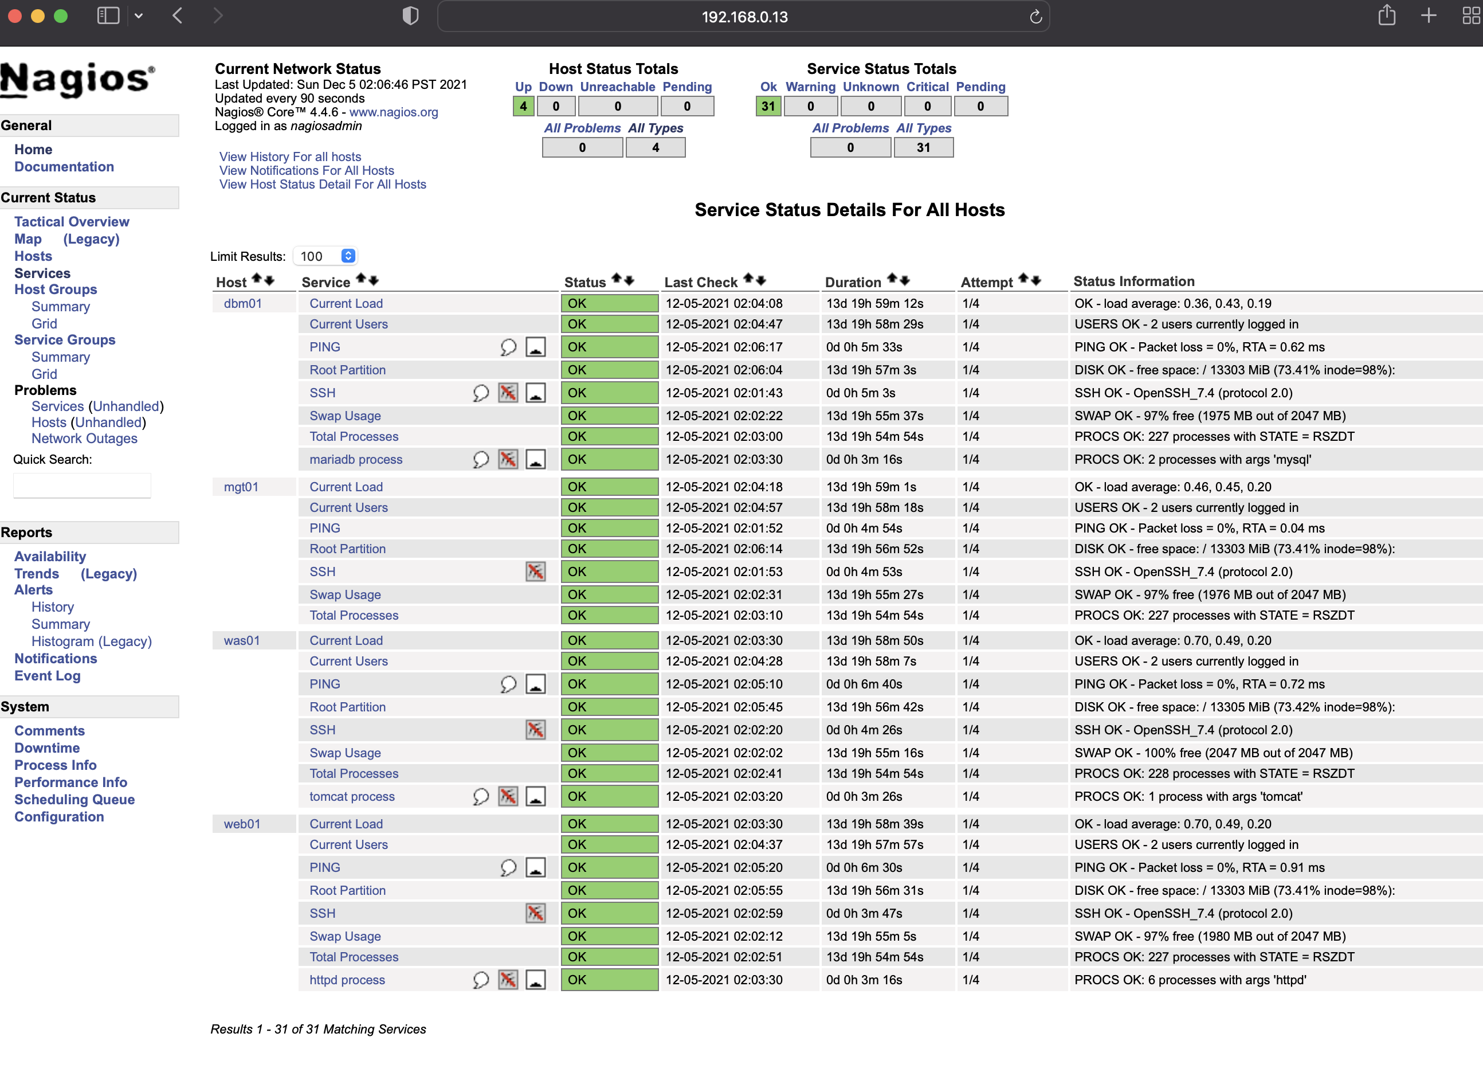Click the chevron next to the sidebar button
The image size is (1483, 1088).
138,15
